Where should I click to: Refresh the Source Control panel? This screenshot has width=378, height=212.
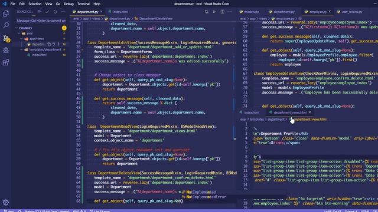tap(55, 12)
